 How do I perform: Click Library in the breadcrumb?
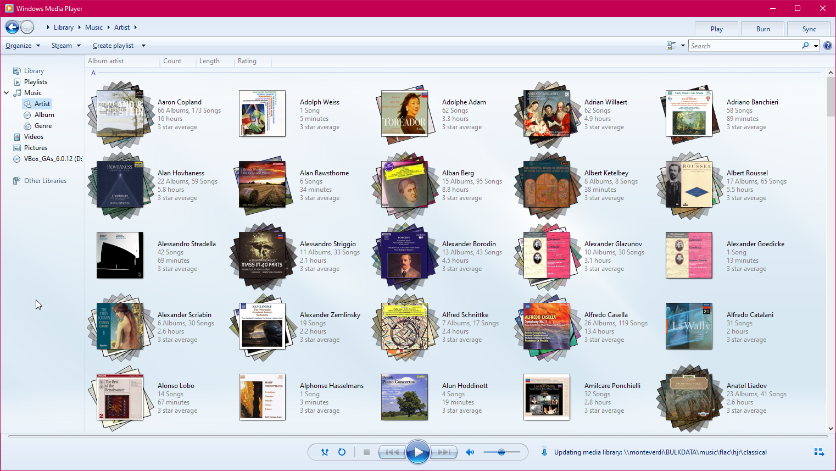click(64, 27)
